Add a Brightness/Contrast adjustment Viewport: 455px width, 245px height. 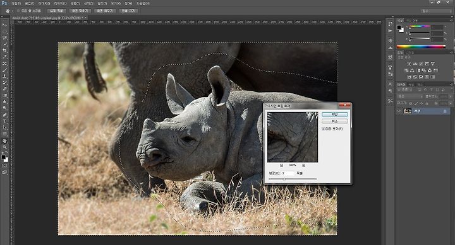tap(409, 64)
